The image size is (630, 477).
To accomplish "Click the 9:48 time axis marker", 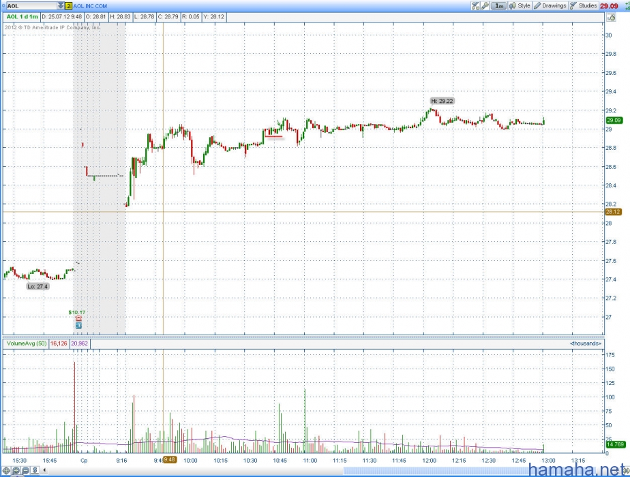I will [170, 460].
